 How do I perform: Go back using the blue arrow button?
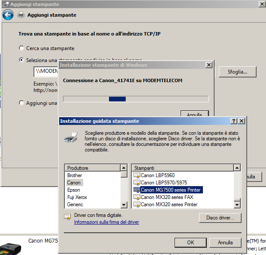(x=8, y=15)
